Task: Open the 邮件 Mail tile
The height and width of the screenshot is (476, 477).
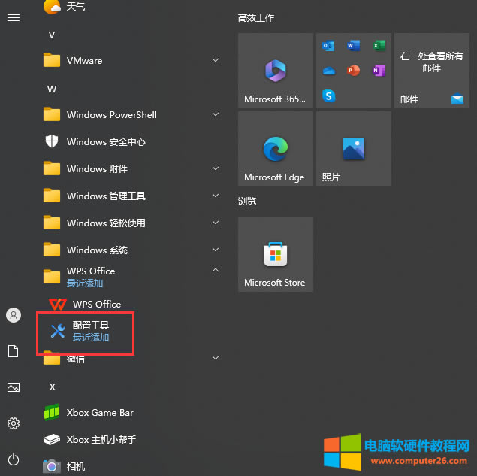Action: (431, 71)
